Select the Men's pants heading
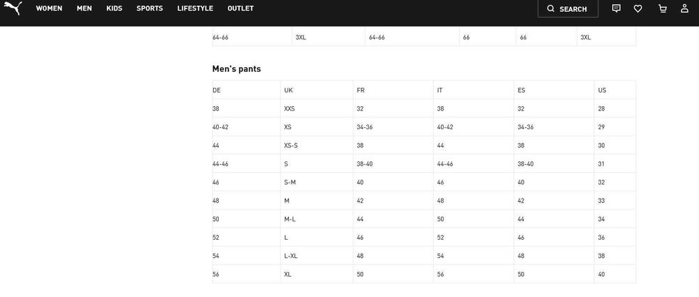 coord(236,68)
